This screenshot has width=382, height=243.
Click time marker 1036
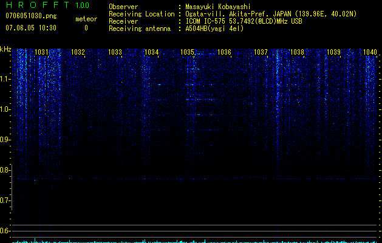(x=224, y=52)
